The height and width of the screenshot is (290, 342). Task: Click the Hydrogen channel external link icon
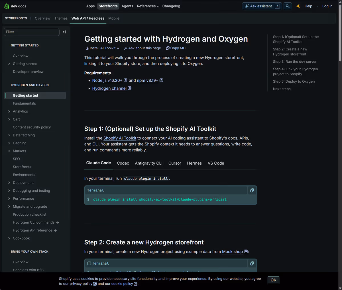pos(130,88)
